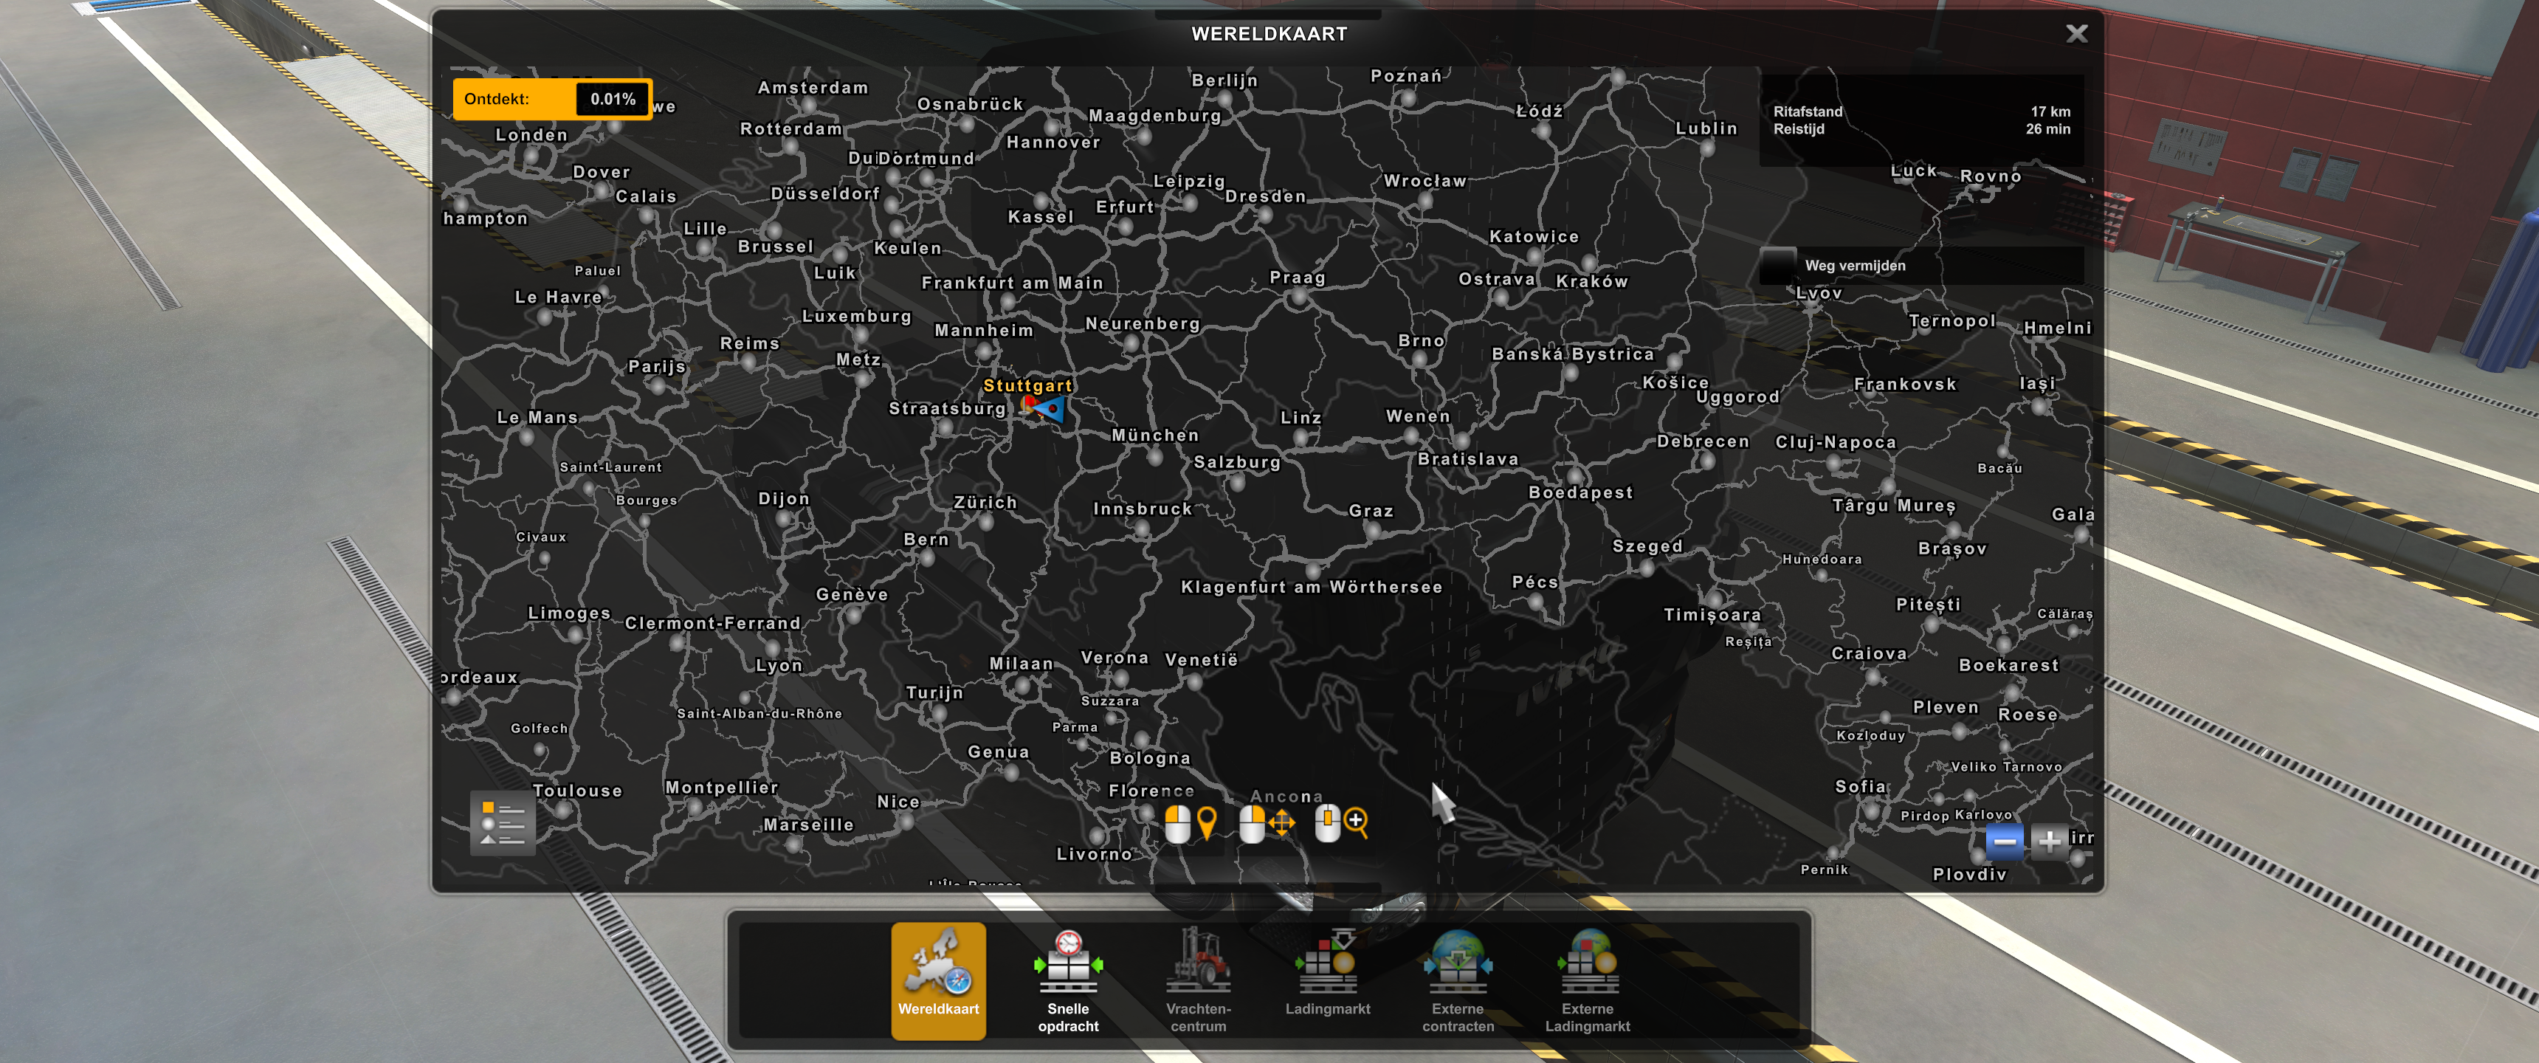Click the mouse pan-map hint icon

click(1267, 822)
